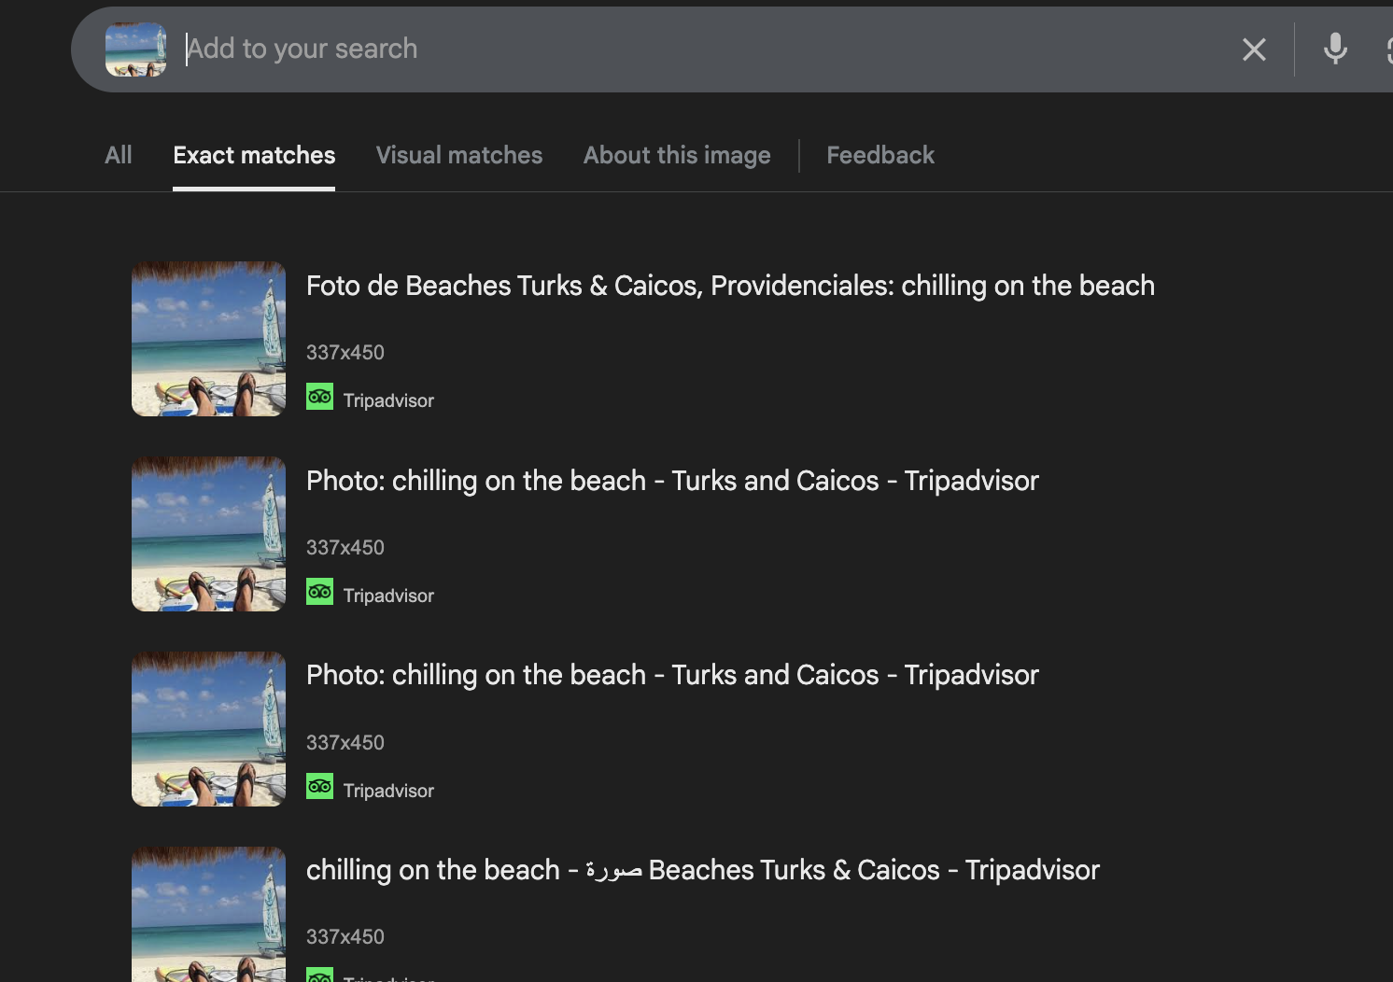Click the Tripadvisor icon under third result

pyautogui.click(x=319, y=787)
